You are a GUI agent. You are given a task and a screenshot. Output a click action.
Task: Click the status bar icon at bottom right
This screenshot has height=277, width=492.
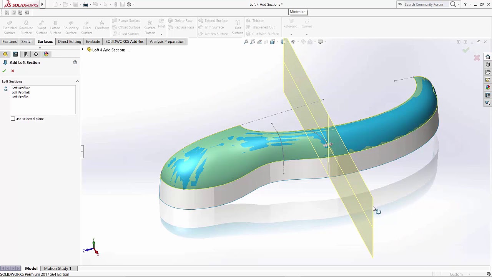[x=489, y=274]
